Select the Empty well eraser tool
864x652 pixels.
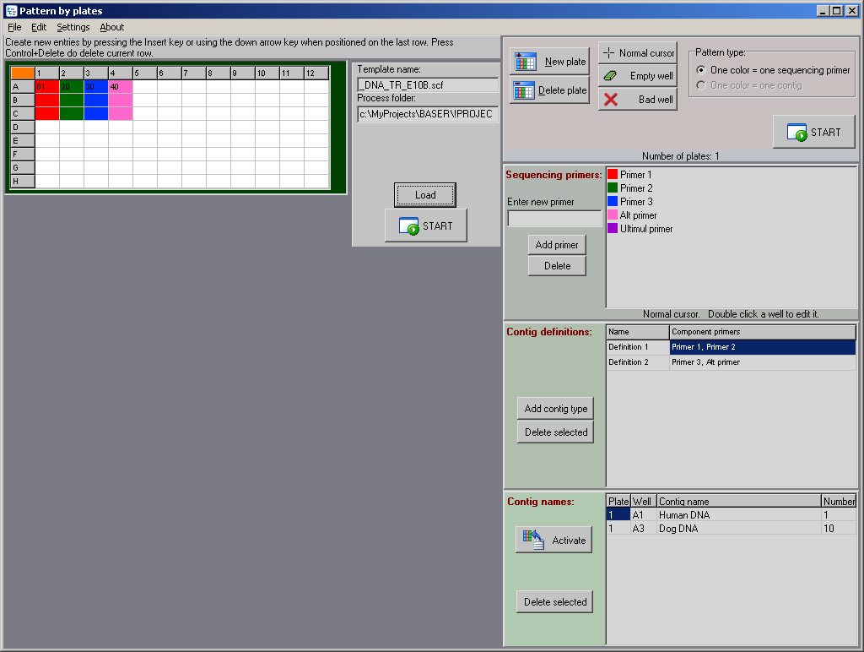point(637,76)
